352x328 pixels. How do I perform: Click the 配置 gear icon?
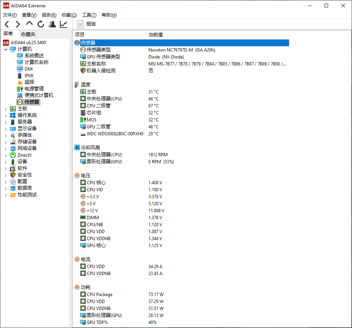click(13, 182)
